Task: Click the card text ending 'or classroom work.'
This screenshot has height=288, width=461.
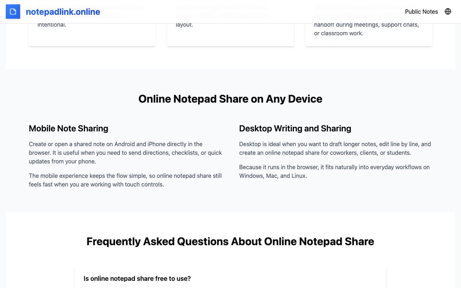Action: [x=367, y=29]
